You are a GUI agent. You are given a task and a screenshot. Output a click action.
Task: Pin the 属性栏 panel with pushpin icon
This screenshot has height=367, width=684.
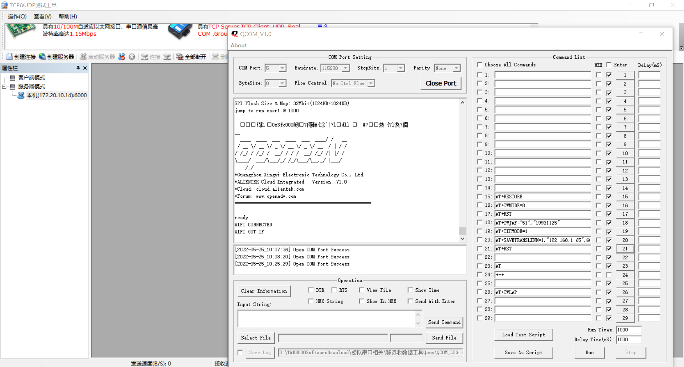pos(78,68)
